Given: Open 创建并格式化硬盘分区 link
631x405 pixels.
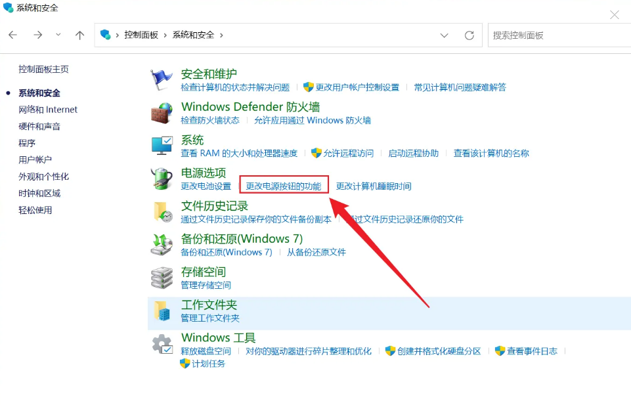Looking at the screenshot, I should (x=439, y=351).
